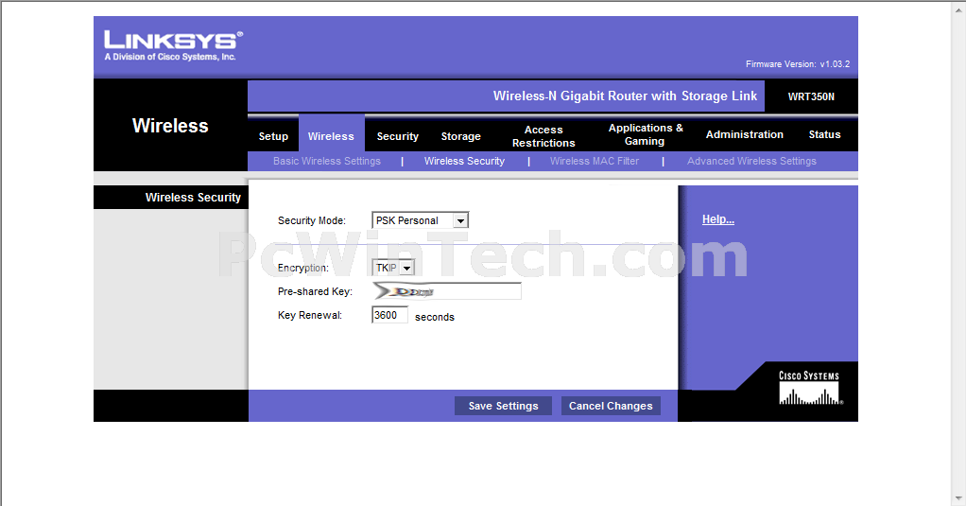Click the Cisco Systems logo
Screen dimensions: 966x506
pos(809,388)
